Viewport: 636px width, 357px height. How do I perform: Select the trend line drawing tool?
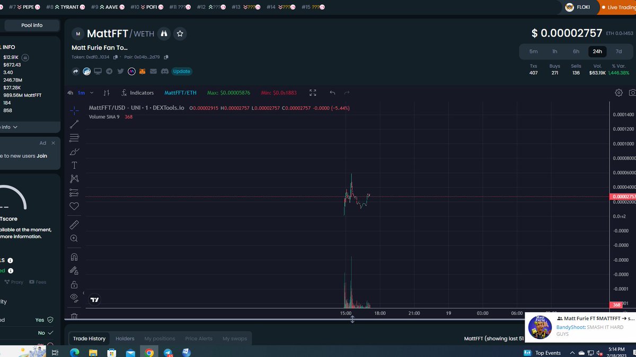(74, 124)
